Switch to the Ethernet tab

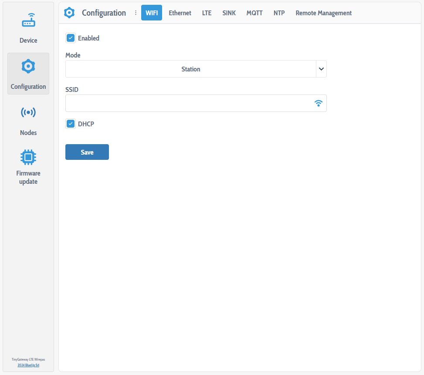tap(180, 13)
